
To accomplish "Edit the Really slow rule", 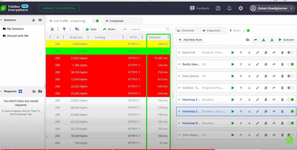I will coord(257,64).
